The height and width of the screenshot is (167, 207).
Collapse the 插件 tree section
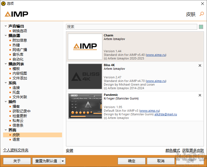point(6,102)
